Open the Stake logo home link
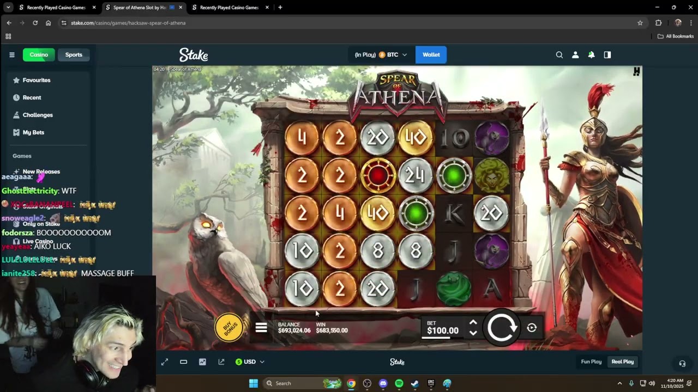Image resolution: width=698 pixels, height=392 pixels. click(x=194, y=54)
